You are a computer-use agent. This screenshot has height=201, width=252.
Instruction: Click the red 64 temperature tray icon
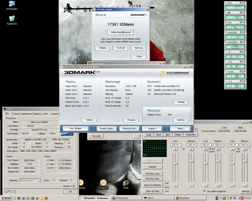[x=221, y=198]
